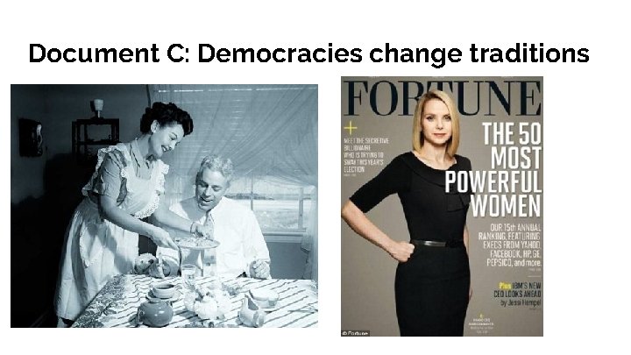Click the '© Fortune' credit on the cover
Screen dimensions: 631x355
[x=355, y=333]
